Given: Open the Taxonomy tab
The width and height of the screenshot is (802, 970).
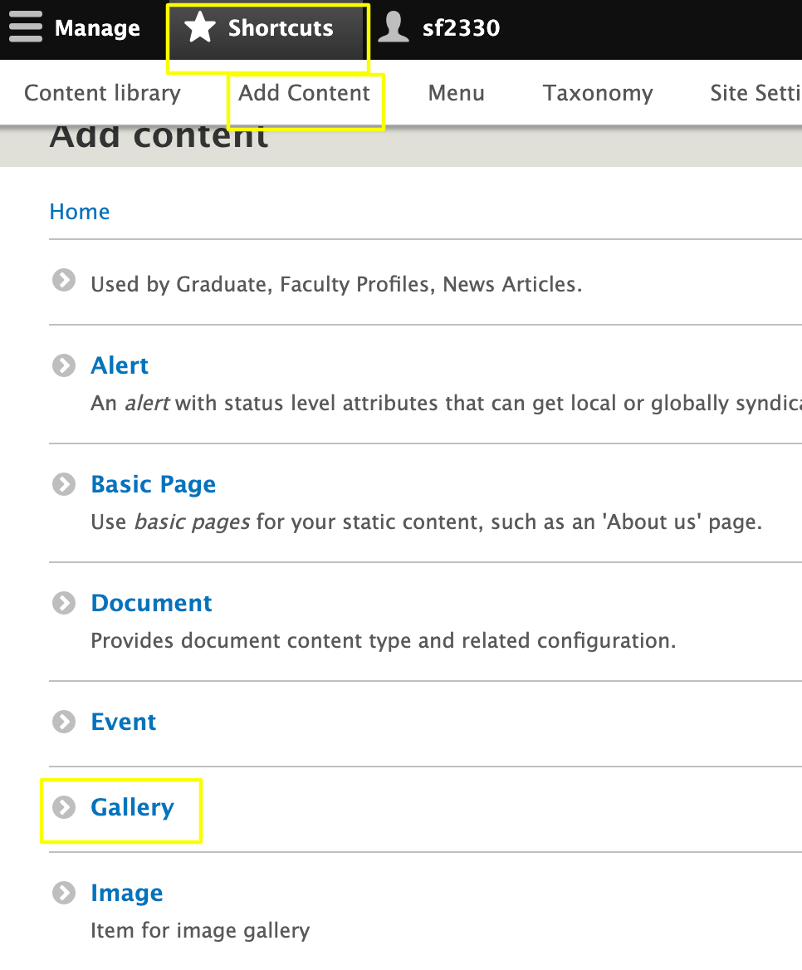Looking at the screenshot, I should 598,93.
